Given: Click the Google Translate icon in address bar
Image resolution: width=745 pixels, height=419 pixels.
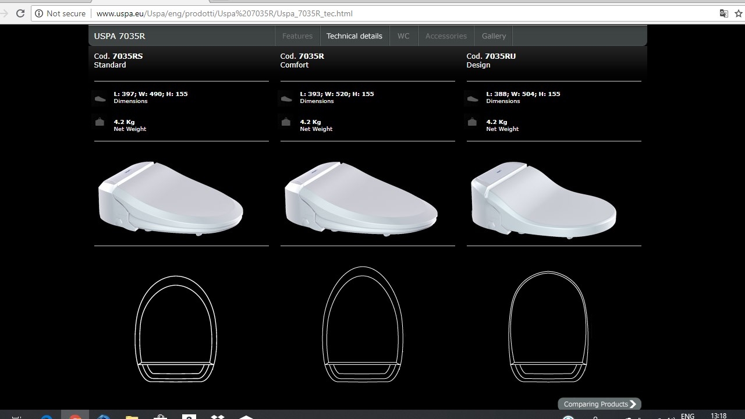Looking at the screenshot, I should click(x=724, y=13).
